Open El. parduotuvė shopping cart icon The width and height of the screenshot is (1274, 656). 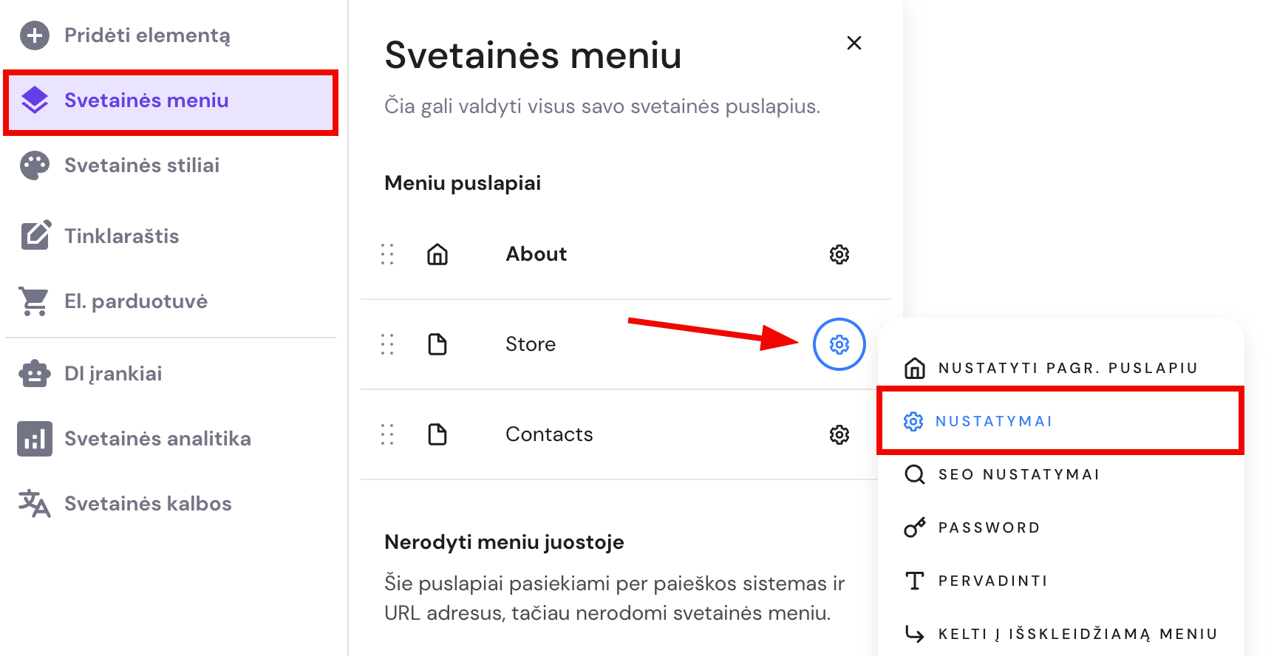click(34, 301)
